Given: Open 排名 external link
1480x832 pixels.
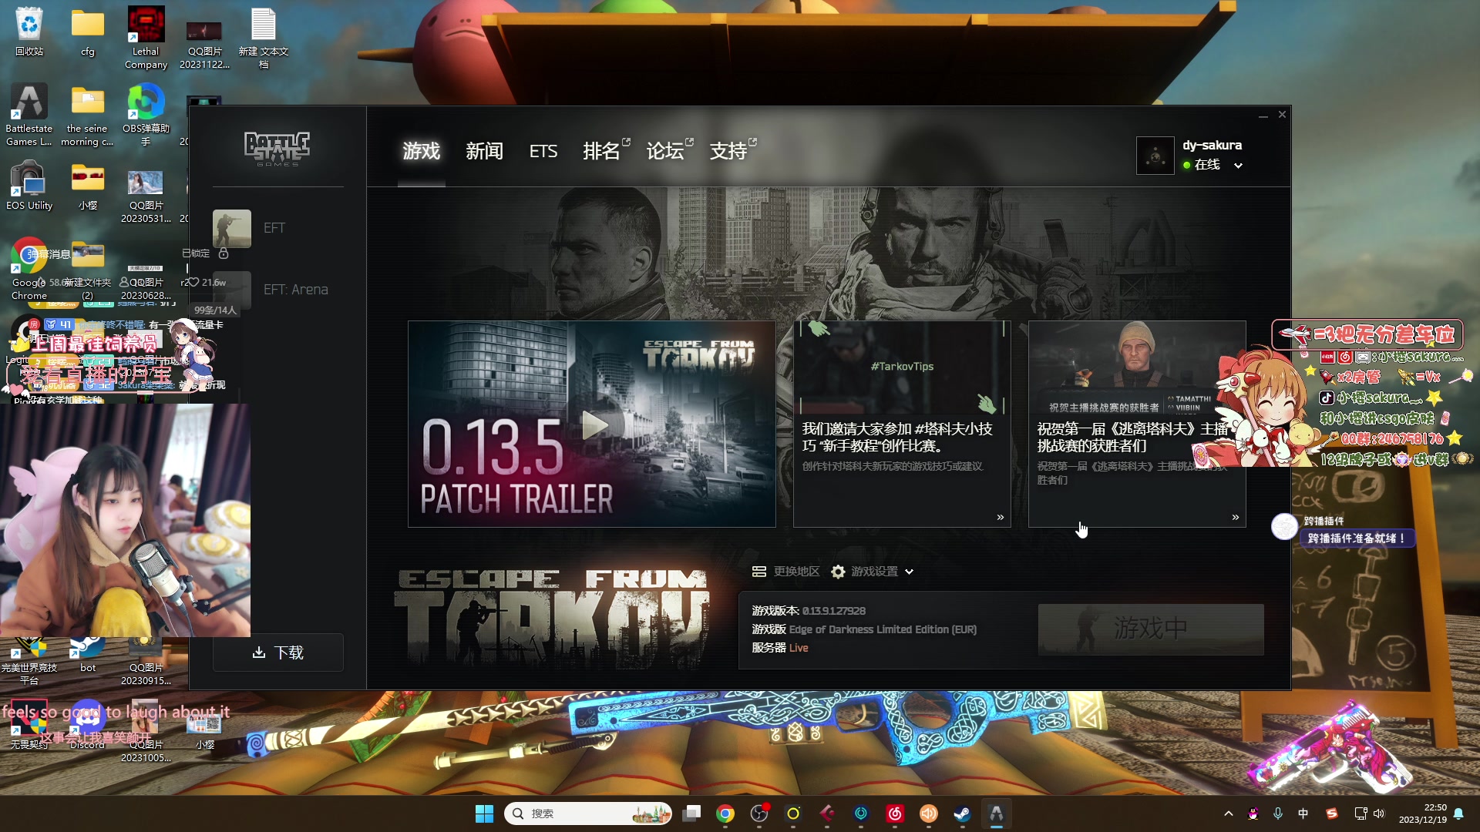Looking at the screenshot, I should pyautogui.click(x=602, y=151).
